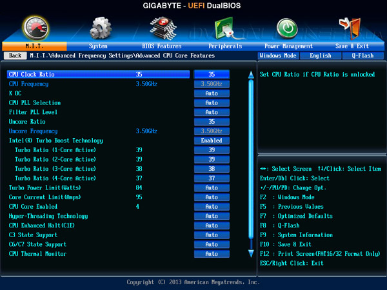Select the Save & Exit tab
This screenshot has height=290, width=387.
coord(352,46)
